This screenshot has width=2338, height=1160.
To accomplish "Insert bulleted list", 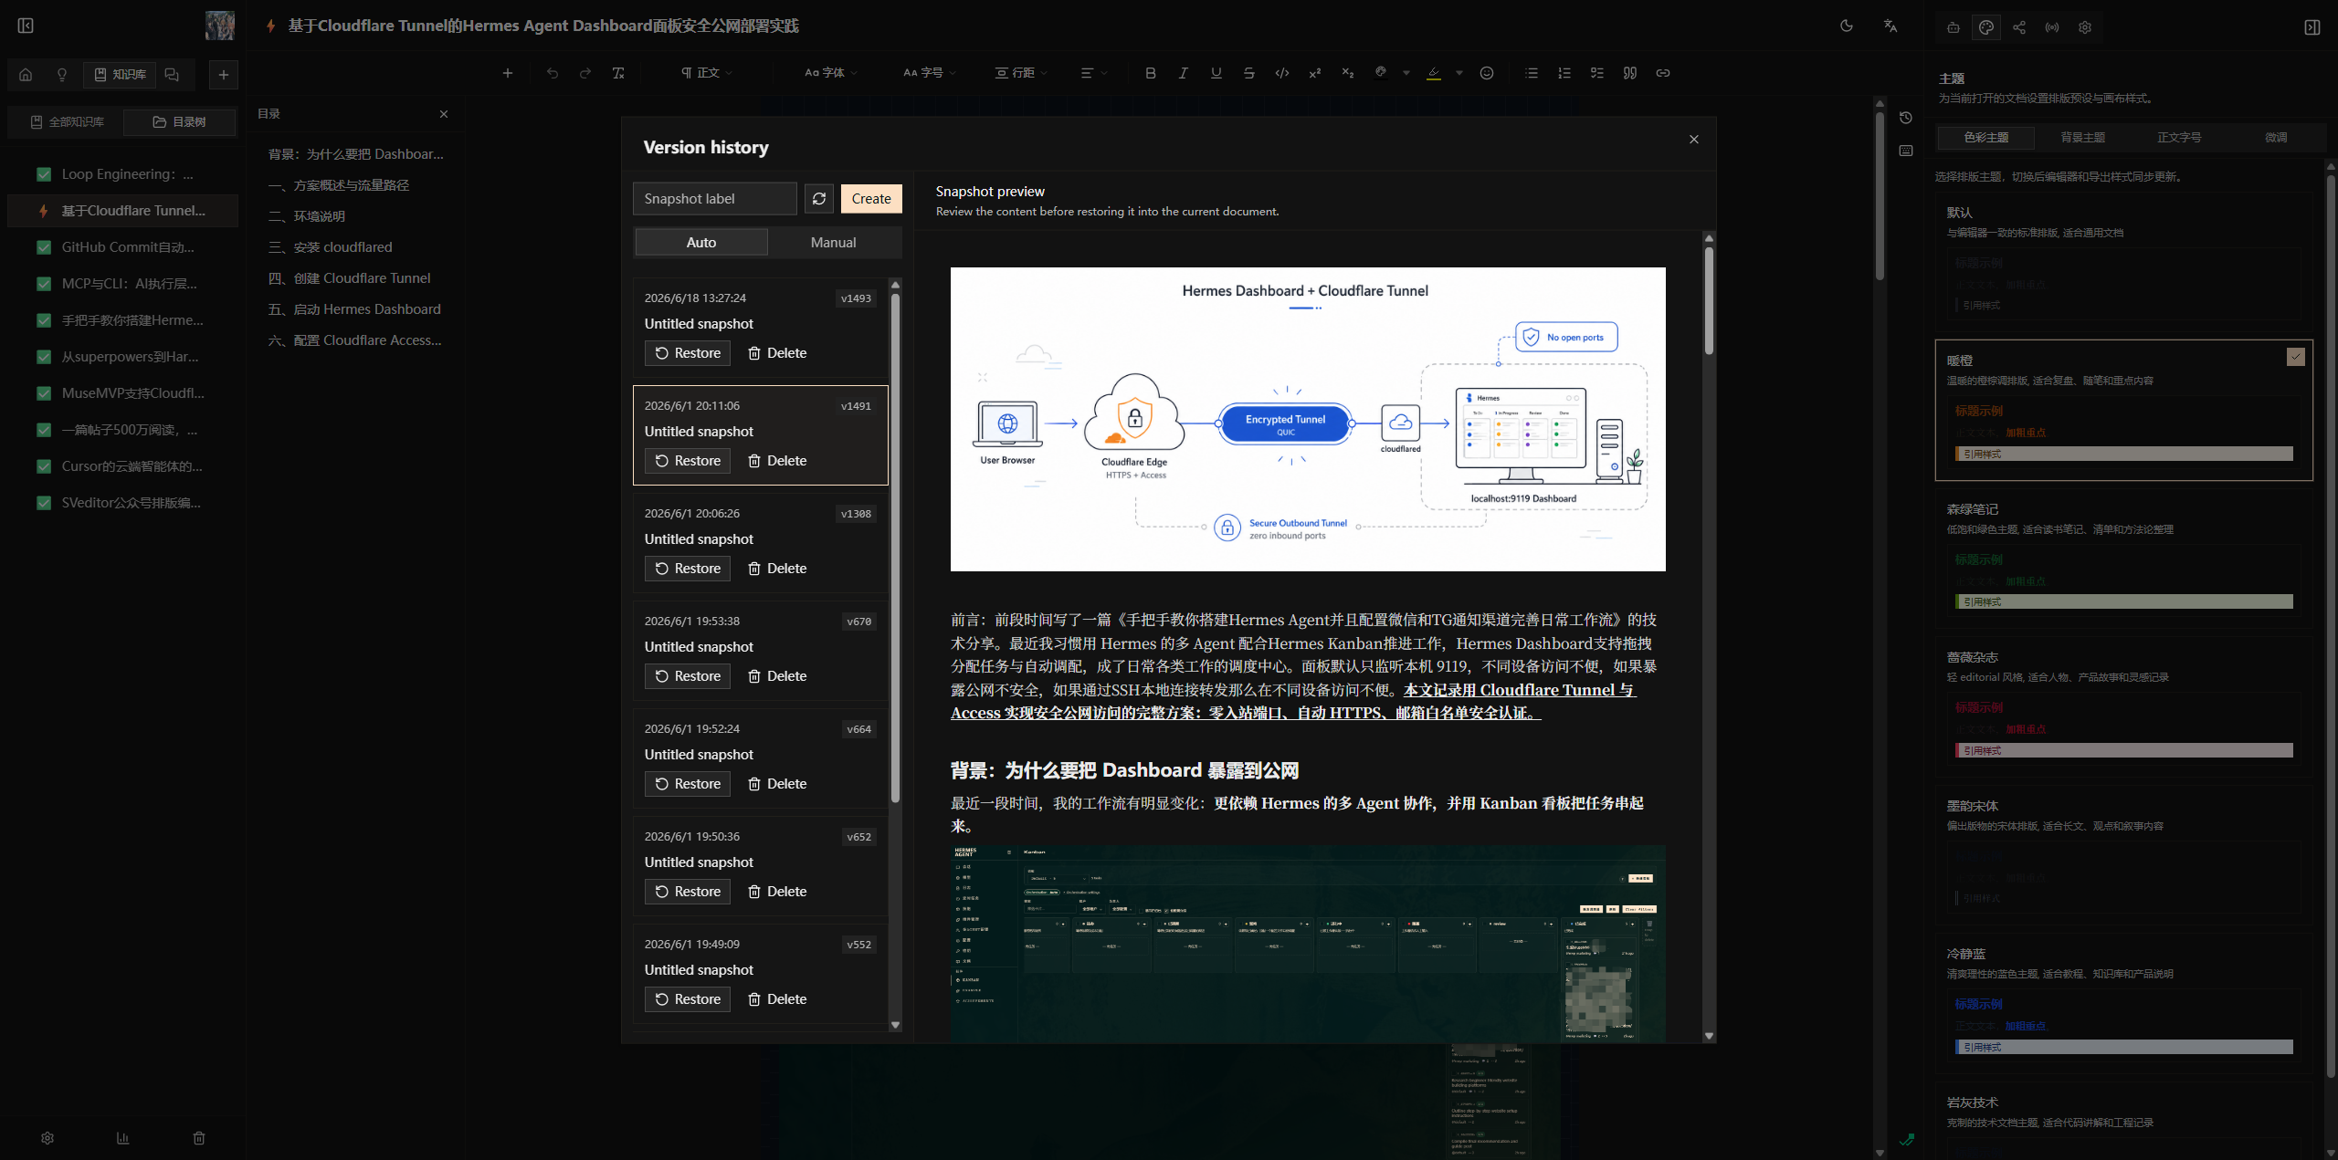I will coord(1532,73).
